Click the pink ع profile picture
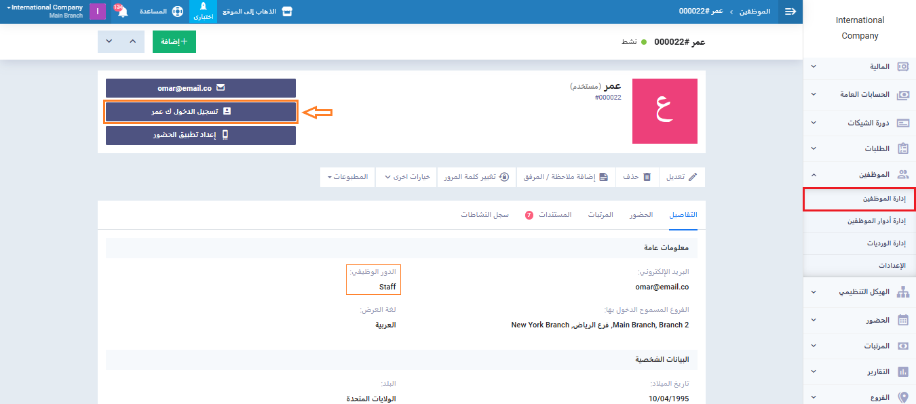 [664, 111]
